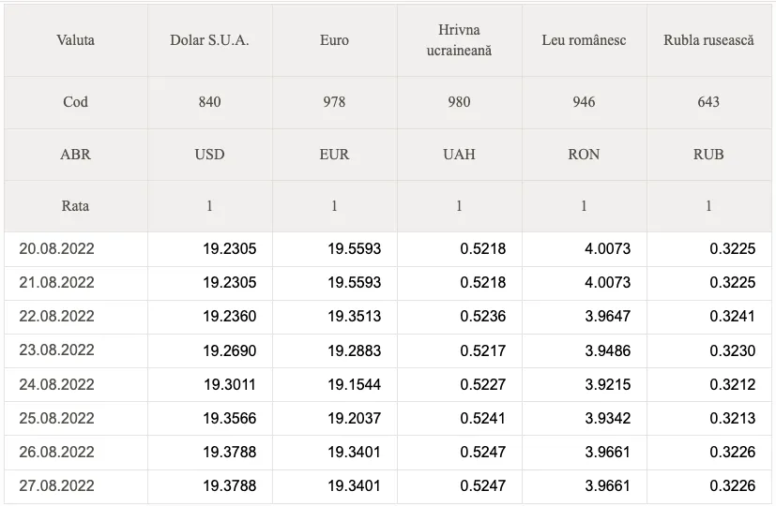Screen dimensions: 776x506
Task: Click the Rubla rusească header cell
Action: (x=708, y=40)
